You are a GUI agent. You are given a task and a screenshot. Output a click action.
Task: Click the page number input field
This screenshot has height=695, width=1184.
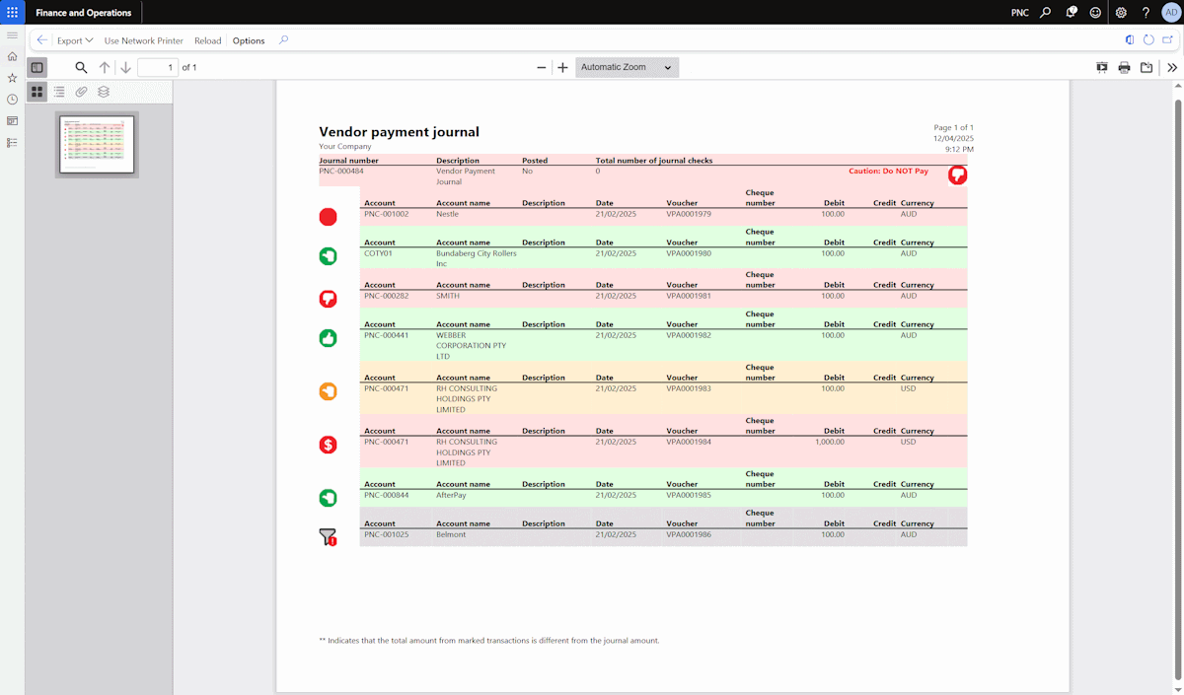(x=157, y=68)
